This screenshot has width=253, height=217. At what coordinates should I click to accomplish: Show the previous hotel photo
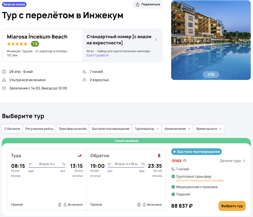[x=175, y=40]
